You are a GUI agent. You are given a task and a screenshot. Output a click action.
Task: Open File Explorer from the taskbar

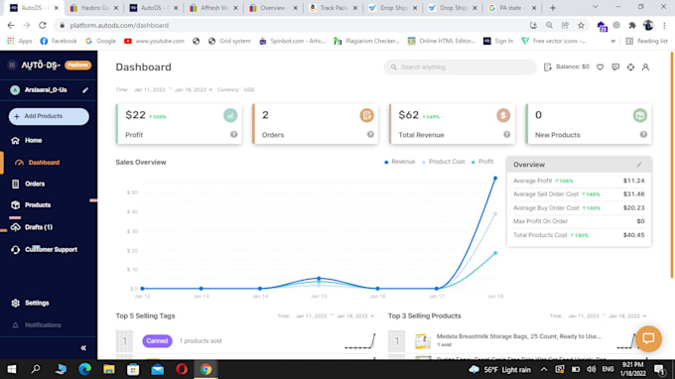coord(109,369)
